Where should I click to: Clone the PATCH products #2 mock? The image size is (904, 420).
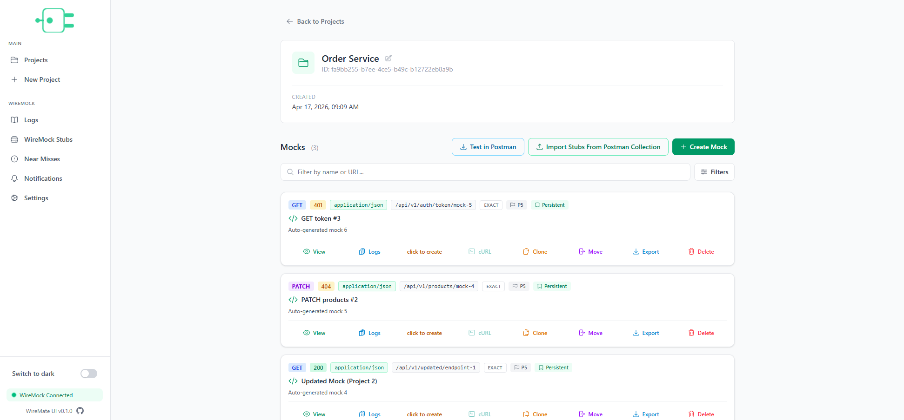pos(535,333)
